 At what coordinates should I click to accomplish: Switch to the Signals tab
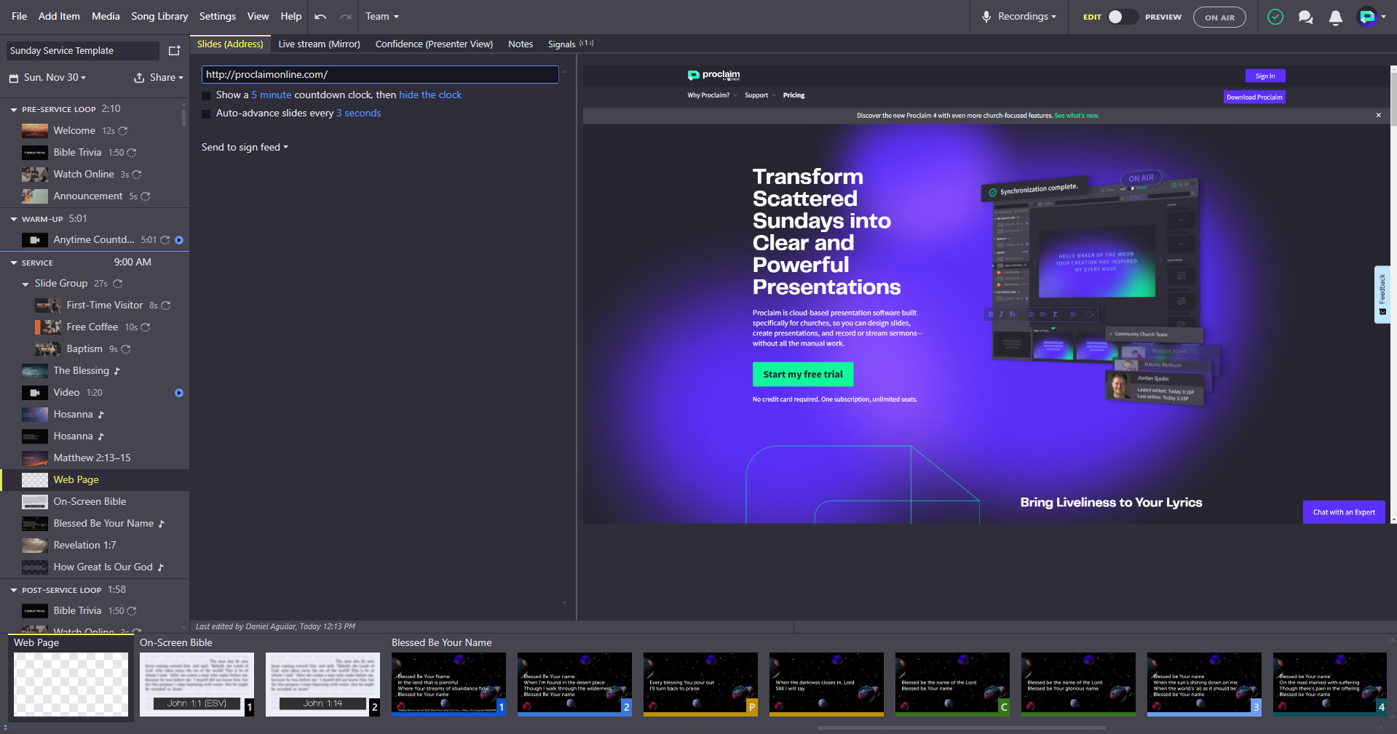click(571, 44)
